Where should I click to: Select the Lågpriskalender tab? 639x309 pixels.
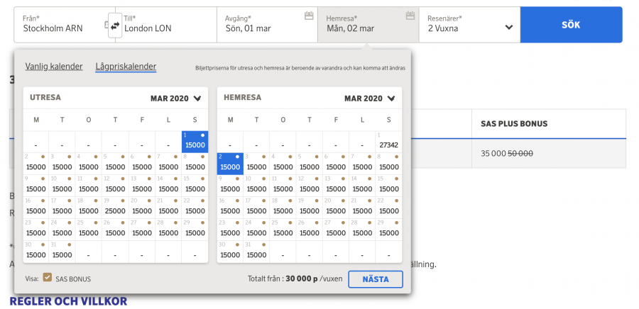126,67
